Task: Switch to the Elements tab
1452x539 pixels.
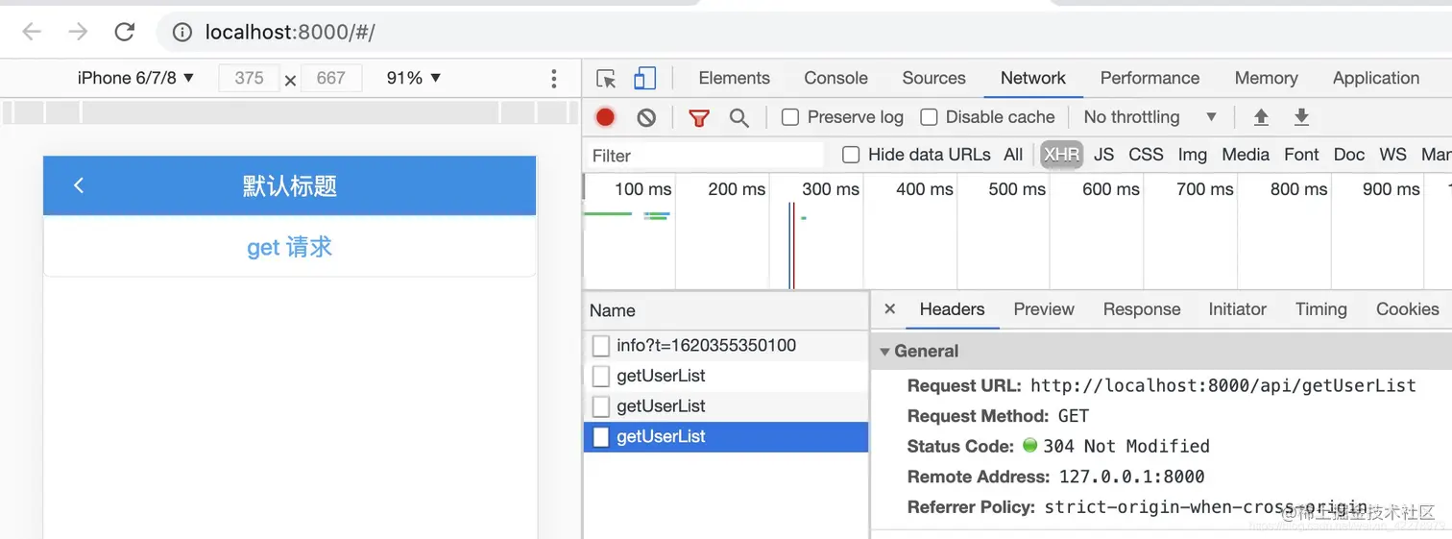Action: click(734, 79)
